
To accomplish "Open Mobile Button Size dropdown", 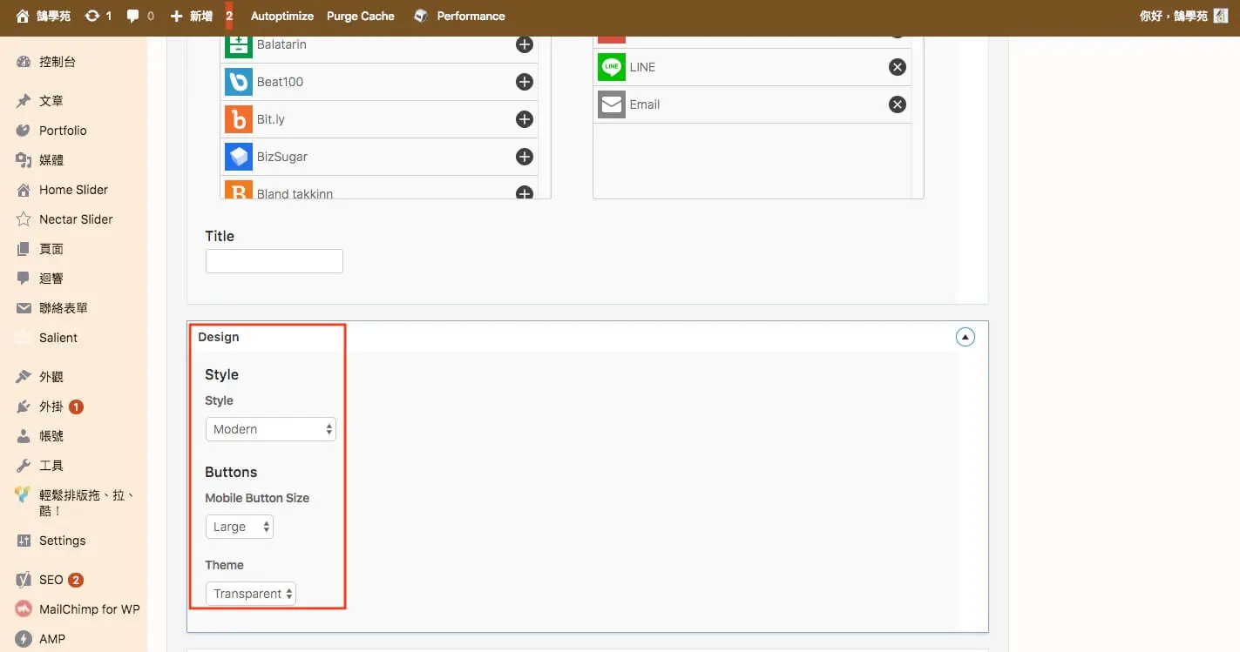I will tap(240, 527).
